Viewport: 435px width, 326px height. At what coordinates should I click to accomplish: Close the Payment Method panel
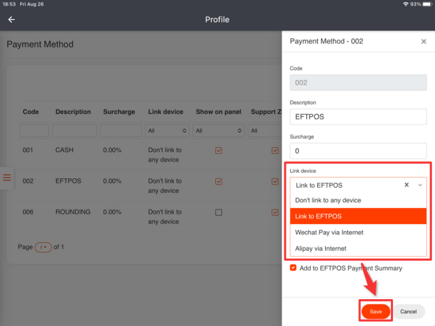tap(423, 42)
